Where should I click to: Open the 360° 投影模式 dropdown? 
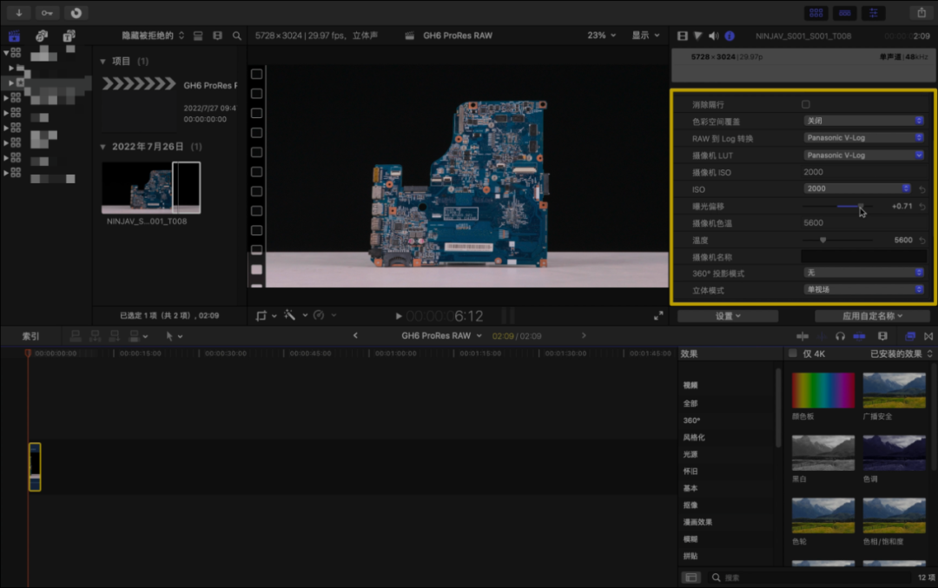864,273
